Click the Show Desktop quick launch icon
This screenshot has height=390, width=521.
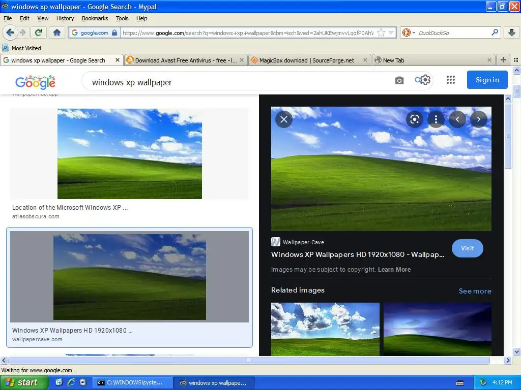click(59, 382)
